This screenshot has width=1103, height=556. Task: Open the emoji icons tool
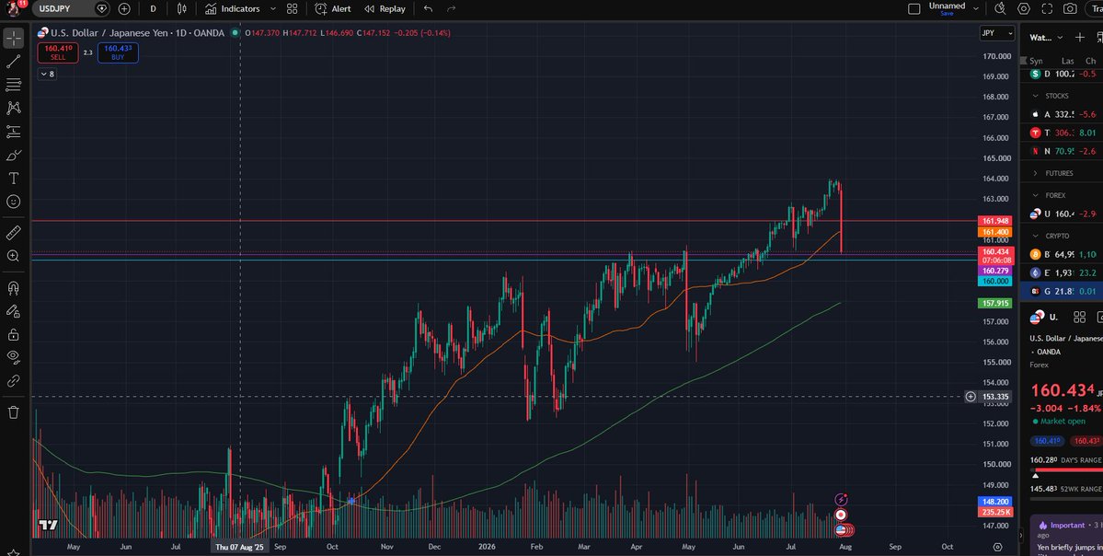14,202
